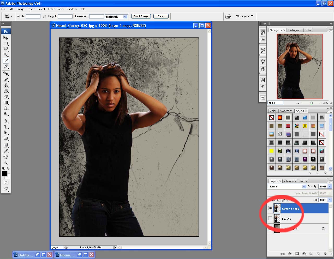This screenshot has height=259, width=334.
Task: Toggle lock image pixels brush icon
Action: 283,200
